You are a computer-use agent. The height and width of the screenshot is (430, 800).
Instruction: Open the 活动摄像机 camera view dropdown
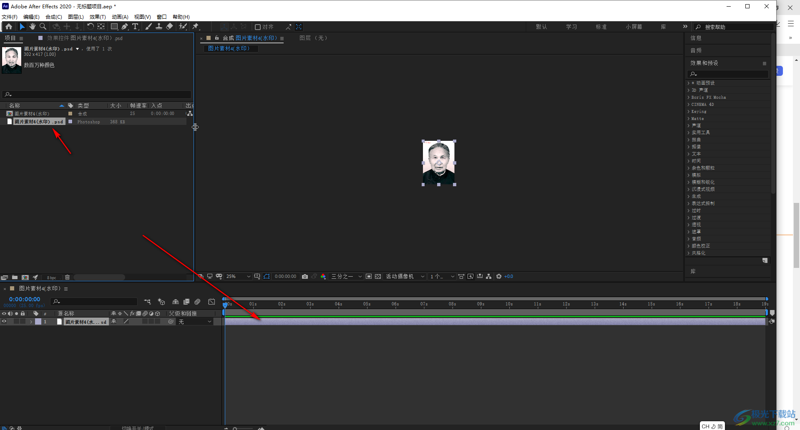pos(405,277)
